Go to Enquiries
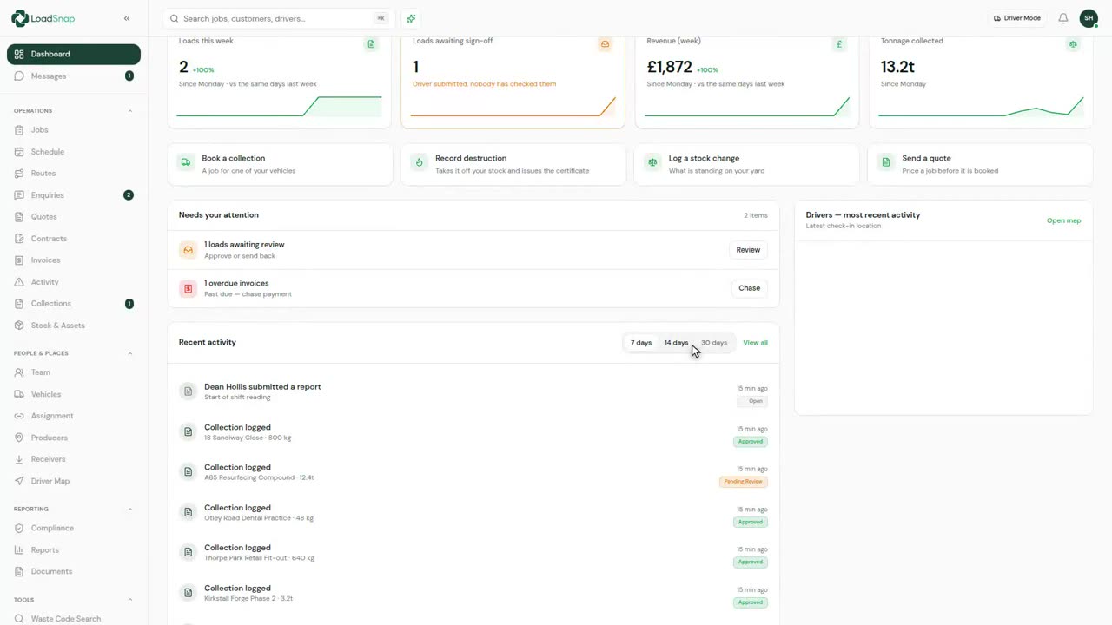 [x=74, y=195]
